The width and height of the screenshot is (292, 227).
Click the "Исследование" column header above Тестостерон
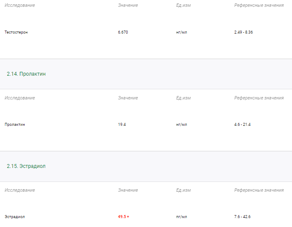[20, 5]
